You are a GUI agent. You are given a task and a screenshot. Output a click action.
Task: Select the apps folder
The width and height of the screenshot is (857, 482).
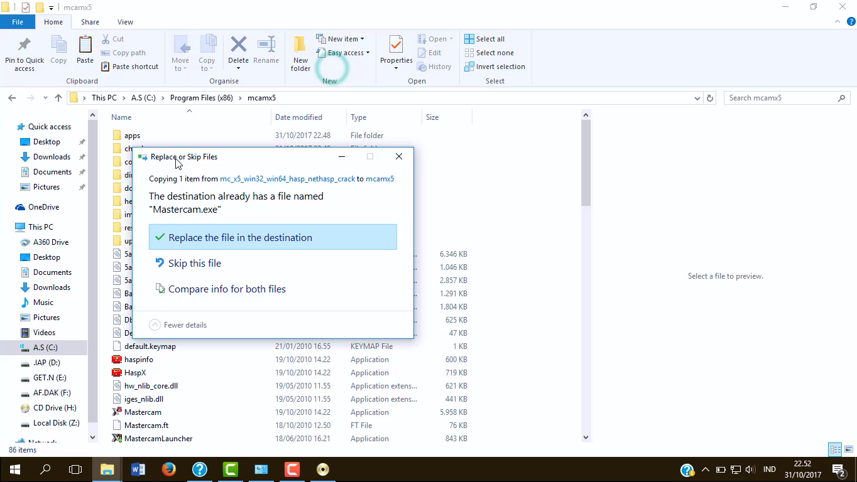(132, 136)
